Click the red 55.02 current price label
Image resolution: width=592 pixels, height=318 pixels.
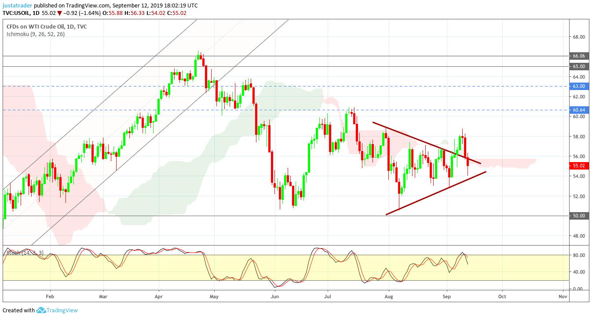pyautogui.click(x=579, y=166)
